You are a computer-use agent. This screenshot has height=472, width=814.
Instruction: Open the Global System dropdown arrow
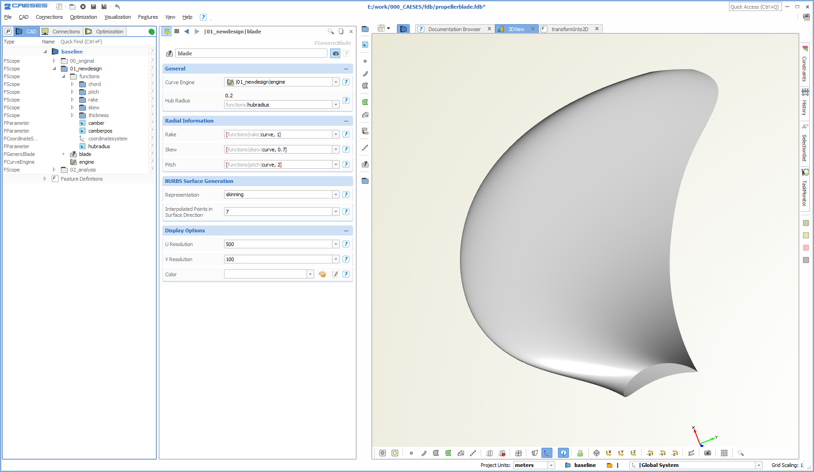click(x=759, y=465)
